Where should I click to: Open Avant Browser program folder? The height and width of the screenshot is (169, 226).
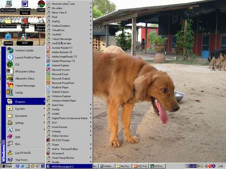pyautogui.click(x=69, y=127)
